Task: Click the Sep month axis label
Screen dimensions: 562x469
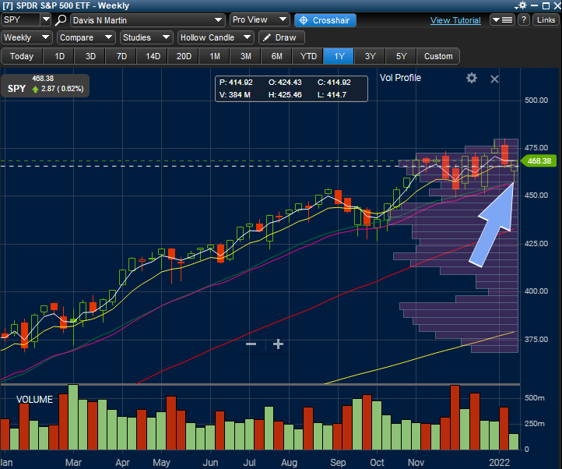Action: tap(338, 462)
